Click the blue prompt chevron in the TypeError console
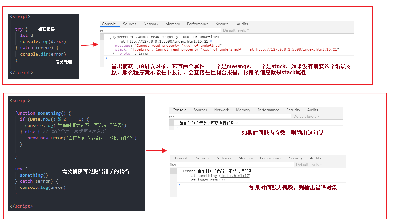Screen dimensions: 413x224 107,58
